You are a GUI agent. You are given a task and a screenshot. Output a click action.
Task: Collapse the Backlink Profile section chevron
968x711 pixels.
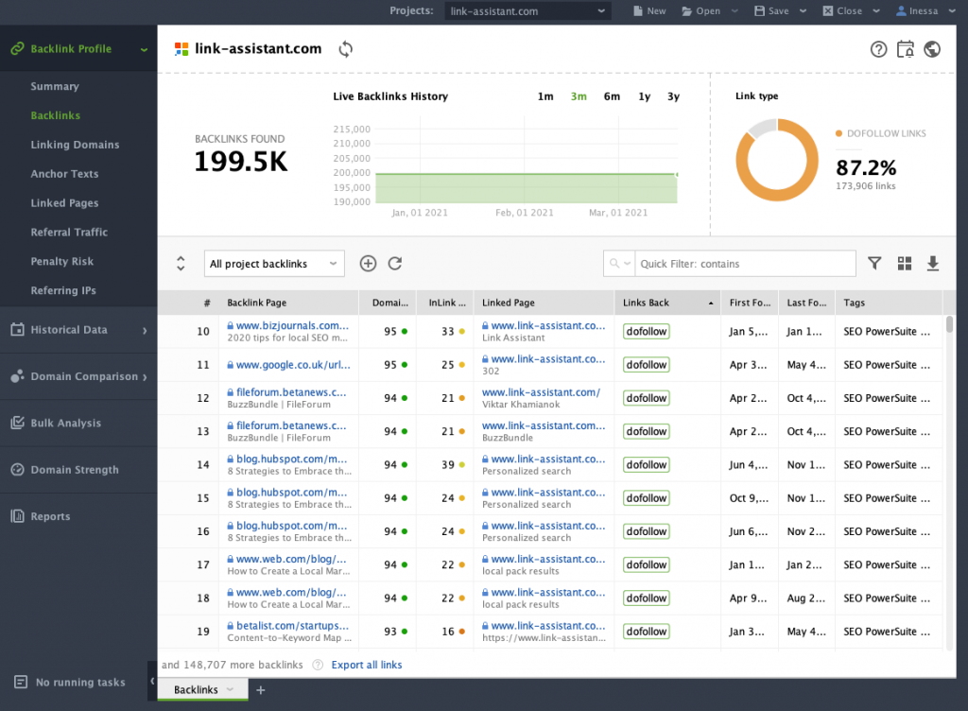coord(144,49)
